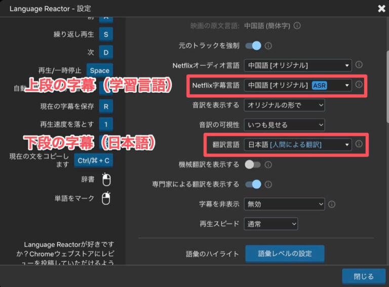The image size is (389, 287).
Task: Click the Language Reactor - 設定 title
Action: point(50,9)
